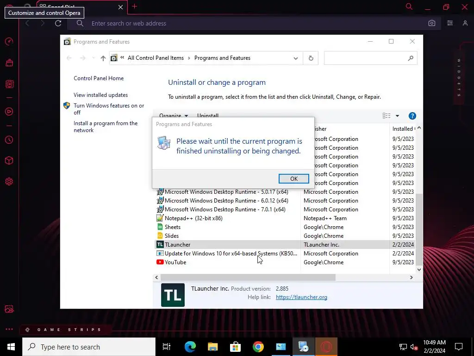Click Install a program from the network
This screenshot has width=474, height=356.
click(x=106, y=127)
